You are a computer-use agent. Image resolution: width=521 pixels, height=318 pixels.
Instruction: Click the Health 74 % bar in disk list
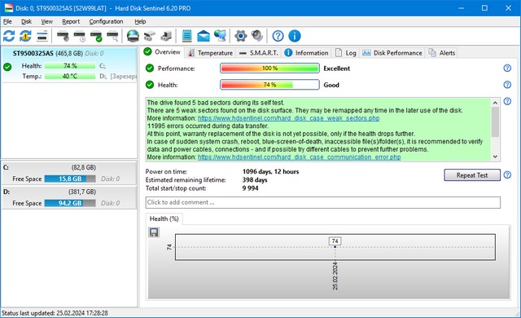[70, 66]
